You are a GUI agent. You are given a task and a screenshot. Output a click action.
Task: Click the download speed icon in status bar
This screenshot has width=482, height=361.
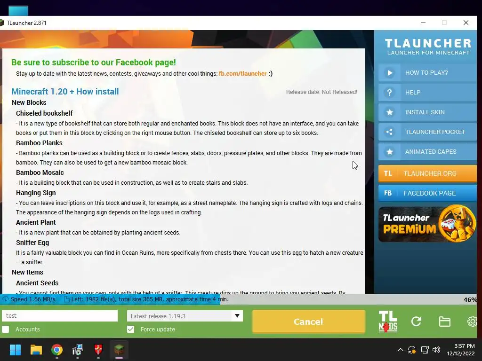coord(5,299)
